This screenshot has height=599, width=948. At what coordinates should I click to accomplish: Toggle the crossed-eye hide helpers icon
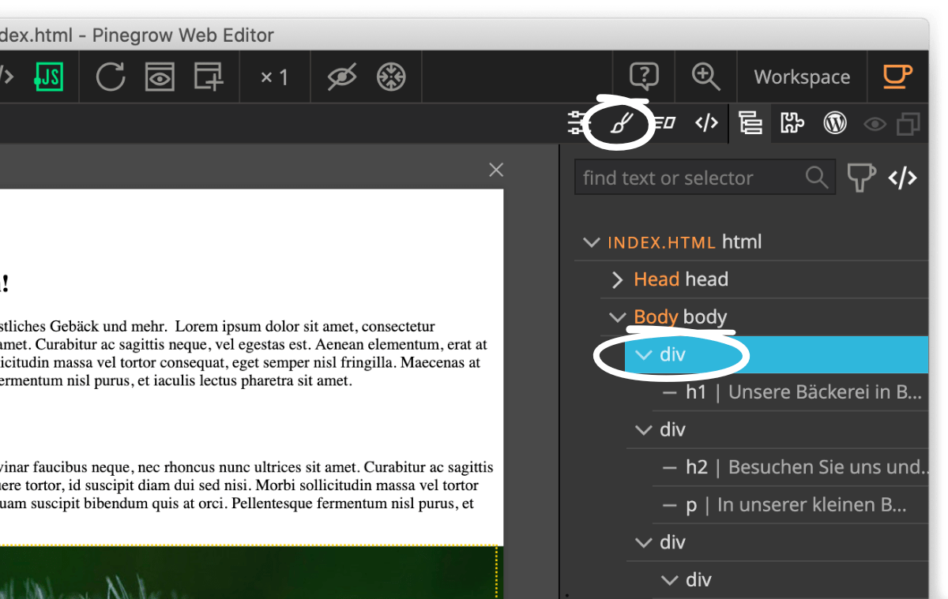click(x=341, y=77)
